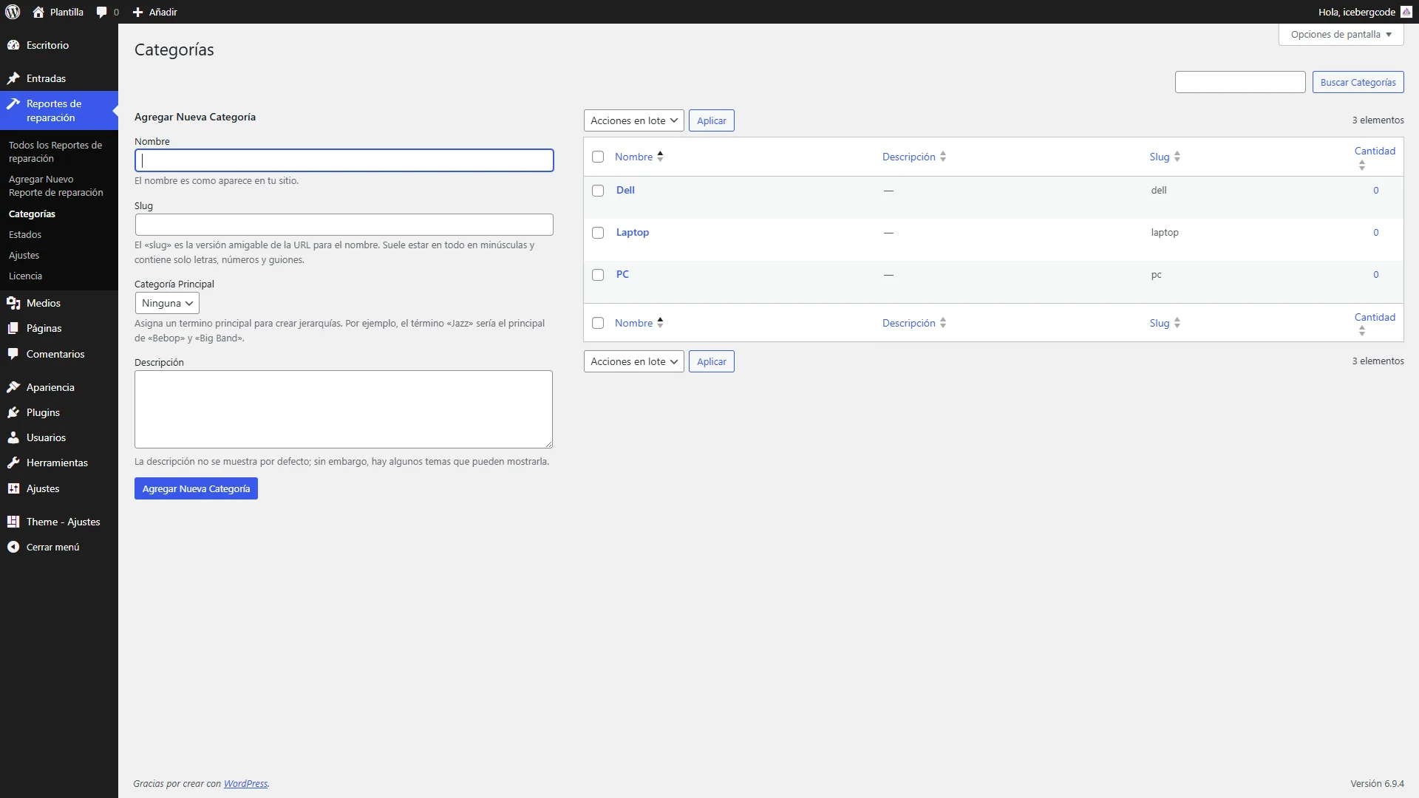Open the Medios media library icon
The height and width of the screenshot is (798, 1419).
tap(13, 303)
